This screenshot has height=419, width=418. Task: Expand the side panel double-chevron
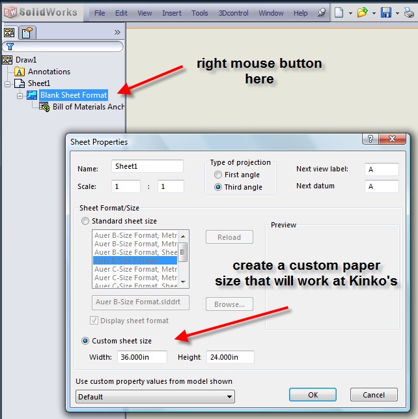[x=117, y=33]
